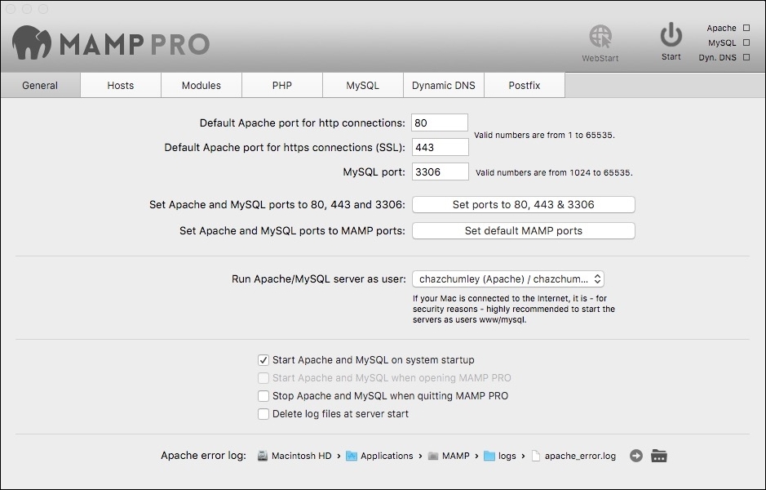Image resolution: width=766 pixels, height=490 pixels.
Task: Click the MySQL status indicator box
Action: [746, 42]
